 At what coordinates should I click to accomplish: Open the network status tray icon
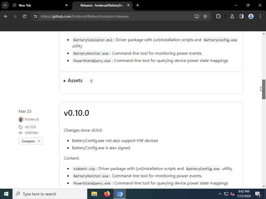pyautogui.click(x=226, y=194)
